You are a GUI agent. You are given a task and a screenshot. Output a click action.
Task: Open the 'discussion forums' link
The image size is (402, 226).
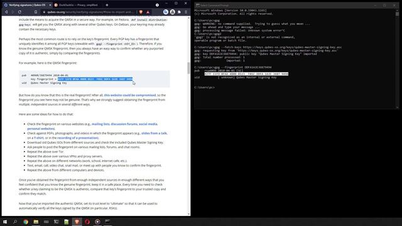click(124, 124)
